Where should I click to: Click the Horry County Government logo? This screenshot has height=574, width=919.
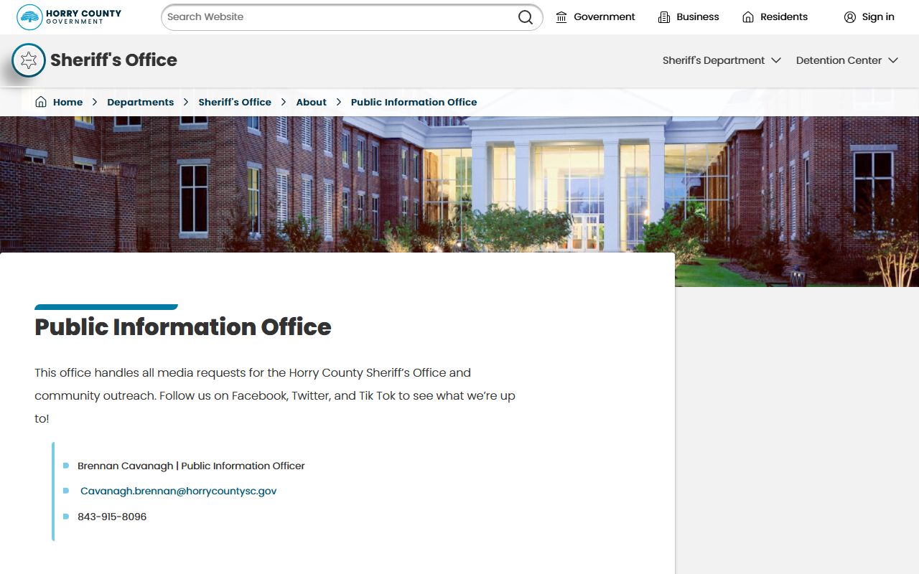point(69,17)
